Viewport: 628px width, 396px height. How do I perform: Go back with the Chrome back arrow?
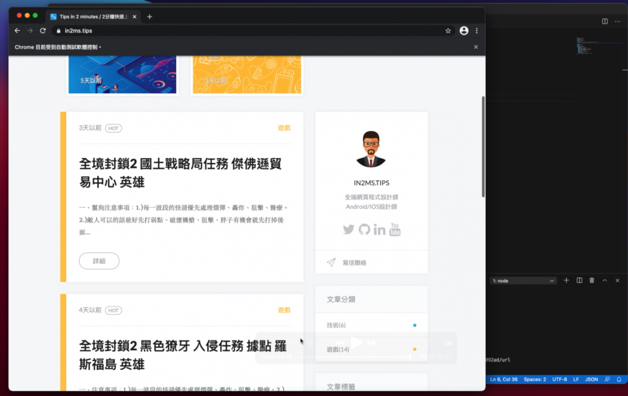pos(17,30)
